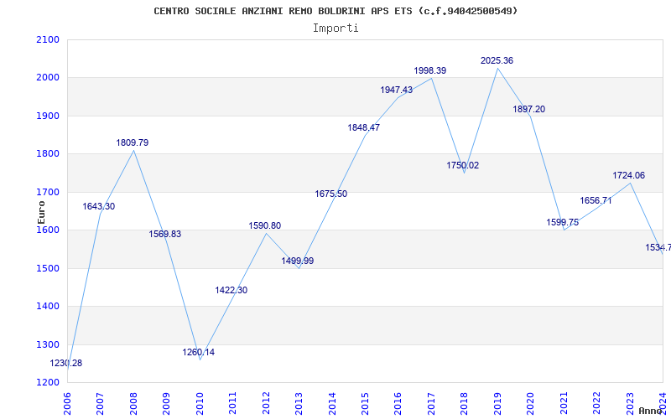Click the 2018 x-axis year label
671x419 pixels.
pyautogui.click(x=465, y=403)
